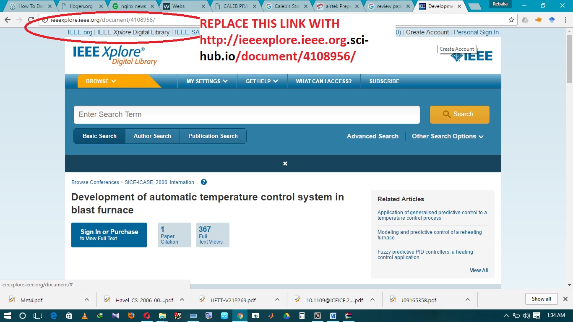The width and height of the screenshot is (573, 322).
Task: Click the SUBSCRIBE menu item
Action: point(384,81)
